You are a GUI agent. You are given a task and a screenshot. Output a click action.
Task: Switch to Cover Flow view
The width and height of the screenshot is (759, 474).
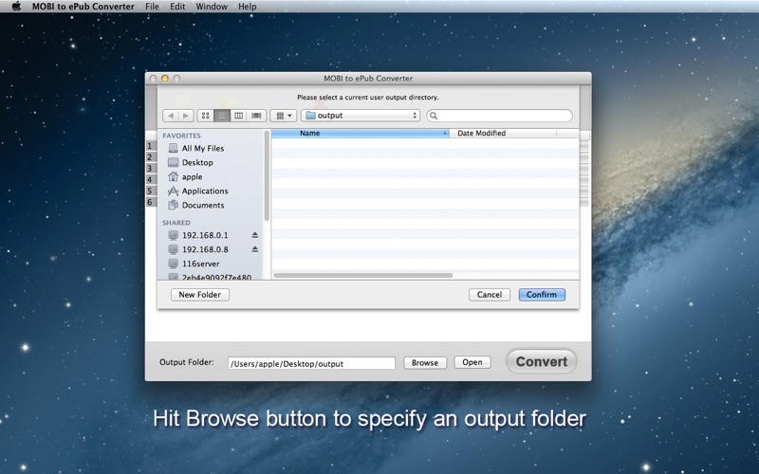pos(256,116)
